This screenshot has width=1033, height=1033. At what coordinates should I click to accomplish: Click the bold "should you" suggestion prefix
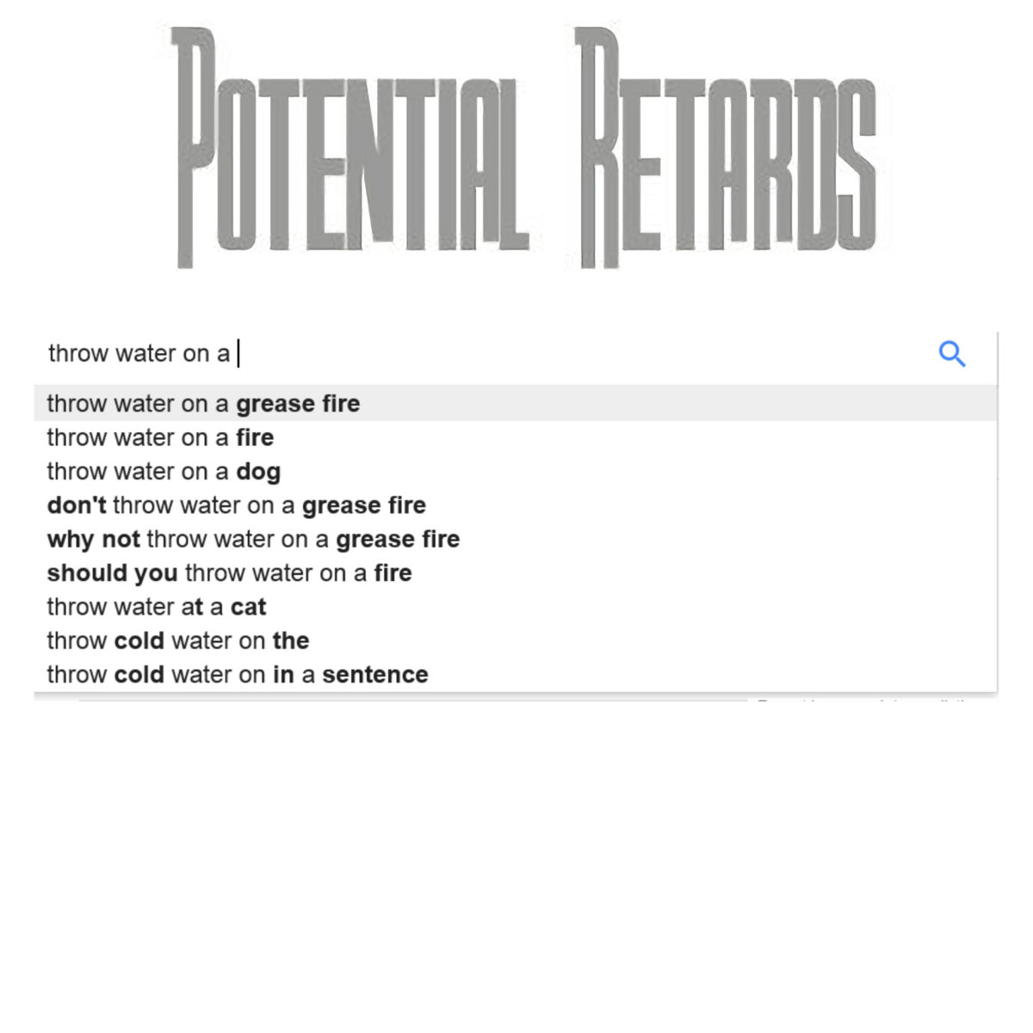click(112, 573)
